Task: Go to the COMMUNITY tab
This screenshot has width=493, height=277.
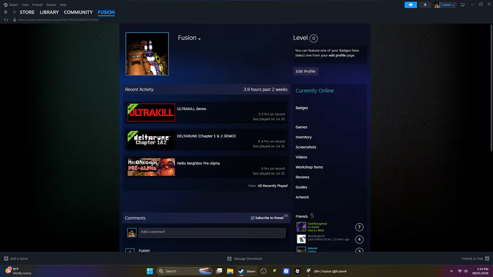Action: 78,12
